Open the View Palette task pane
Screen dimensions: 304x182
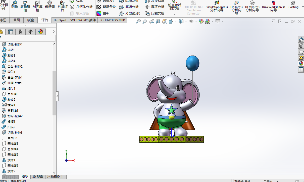pyautogui.click(x=301, y=58)
